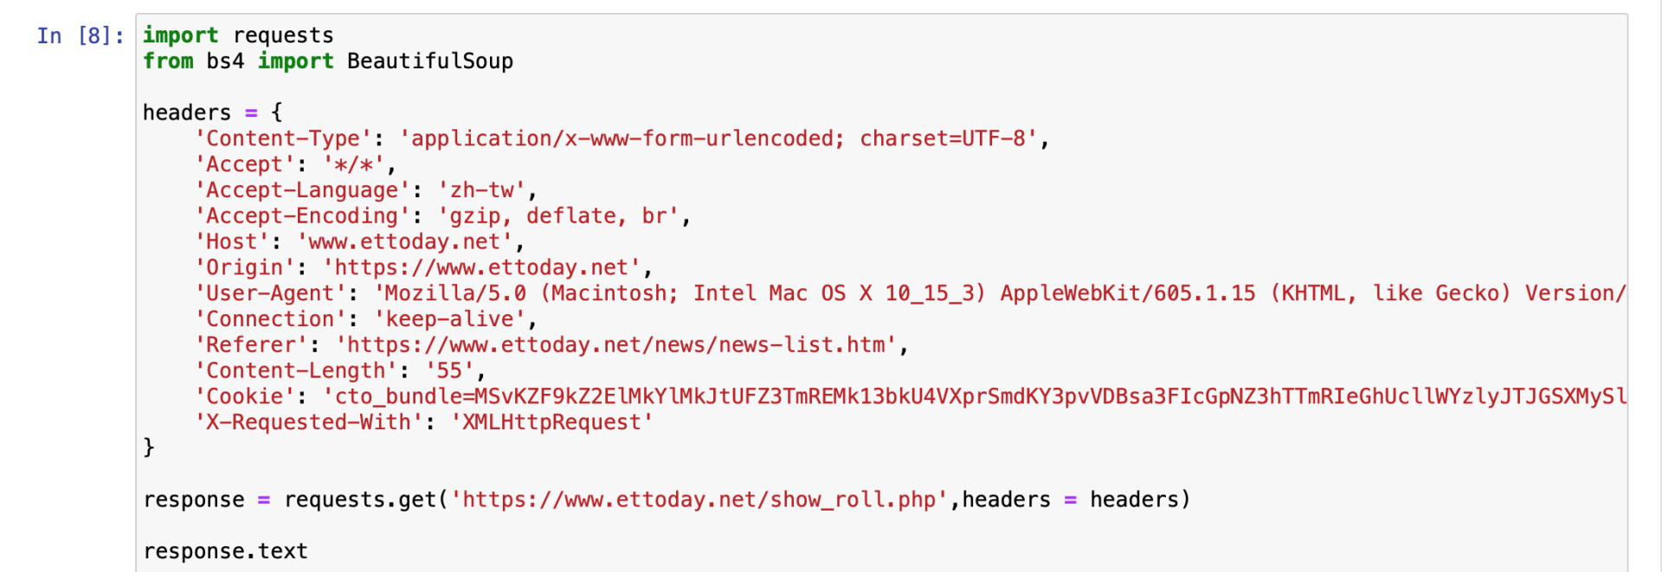Image resolution: width=1662 pixels, height=572 pixels.
Task: Click the 'XMLHttpRequest' header value
Action: coord(552,422)
